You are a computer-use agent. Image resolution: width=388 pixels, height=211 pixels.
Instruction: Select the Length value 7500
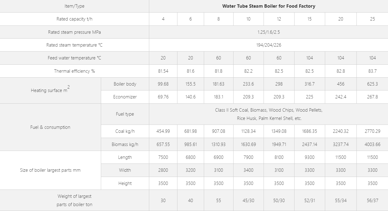pyautogui.click(x=163, y=157)
